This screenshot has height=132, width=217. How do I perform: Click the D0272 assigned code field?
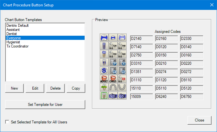192,72
